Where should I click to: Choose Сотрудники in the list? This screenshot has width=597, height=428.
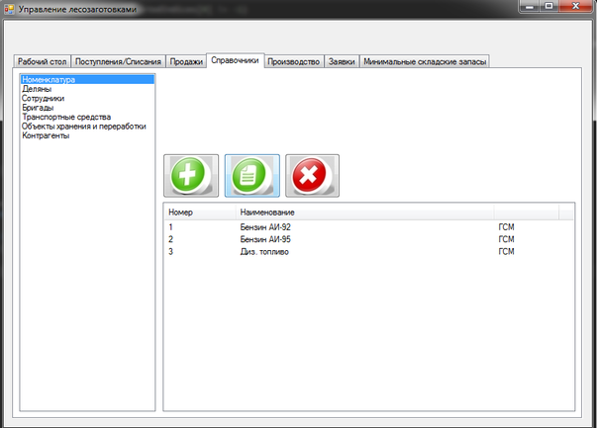coord(87,99)
